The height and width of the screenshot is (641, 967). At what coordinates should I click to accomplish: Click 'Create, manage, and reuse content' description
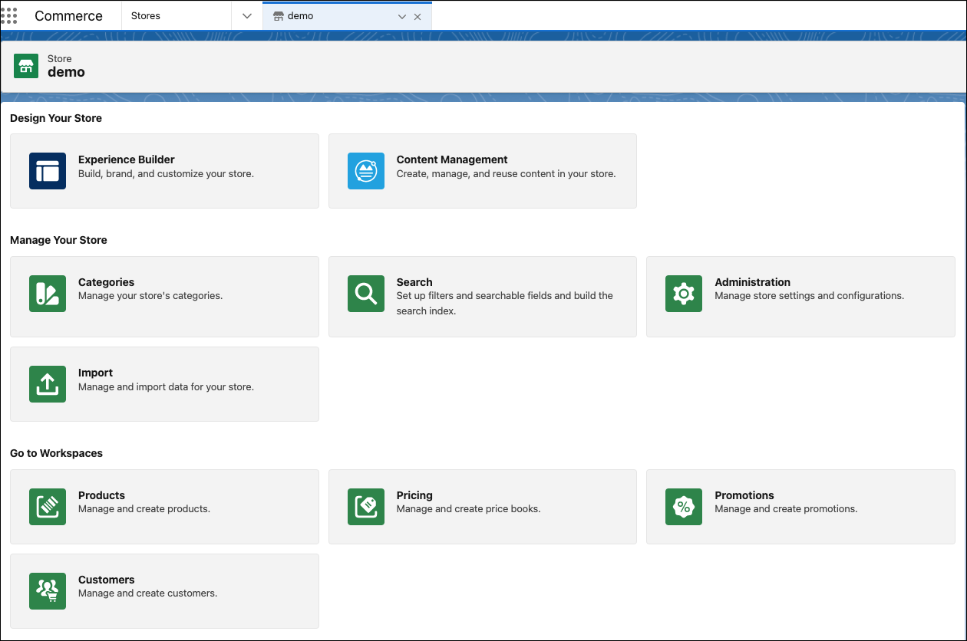tap(506, 174)
